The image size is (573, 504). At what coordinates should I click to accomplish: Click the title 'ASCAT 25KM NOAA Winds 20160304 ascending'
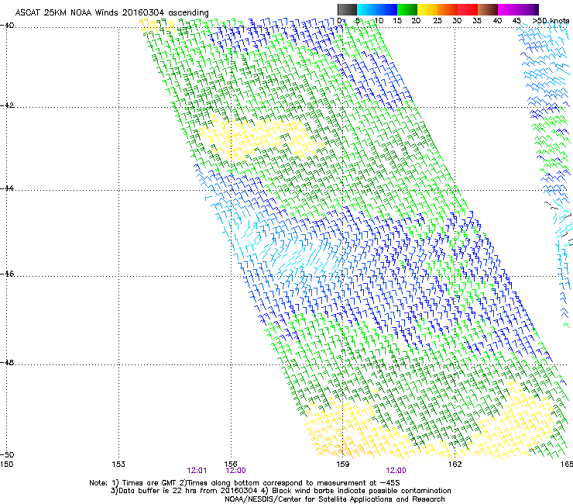pyautogui.click(x=112, y=13)
